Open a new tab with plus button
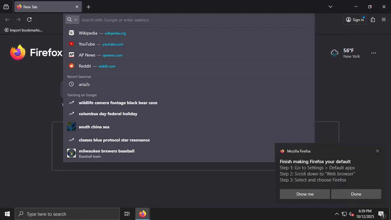Screen dimensions: 391x220 click(88, 7)
